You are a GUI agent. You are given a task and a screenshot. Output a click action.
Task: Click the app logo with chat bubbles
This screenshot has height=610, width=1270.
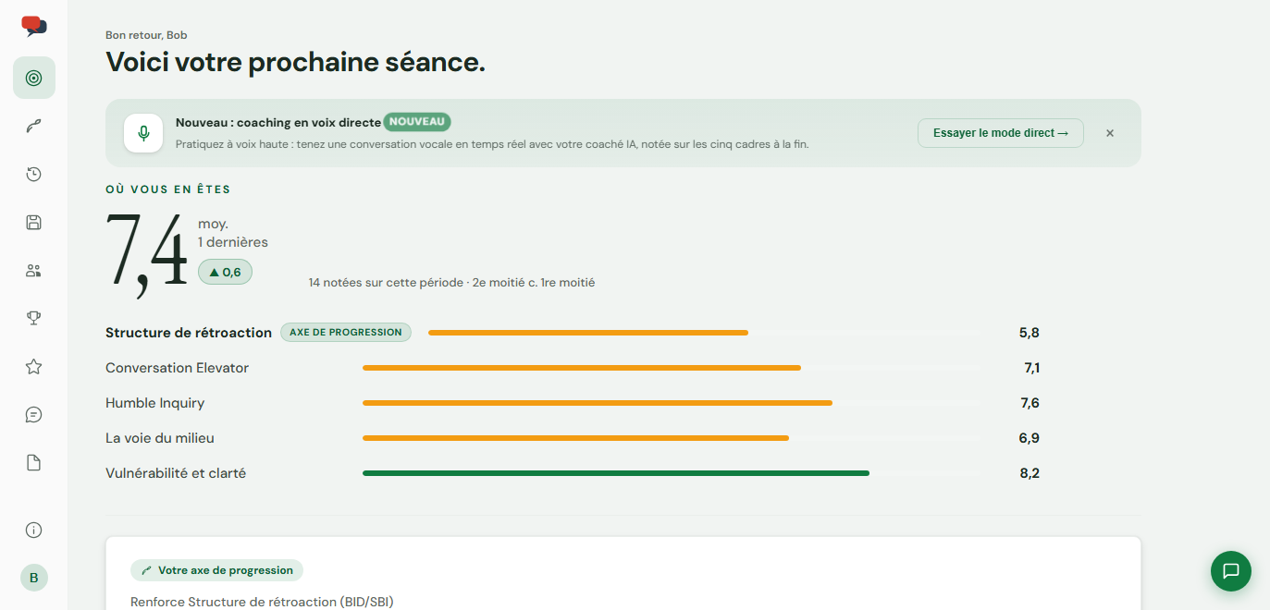pos(34,27)
